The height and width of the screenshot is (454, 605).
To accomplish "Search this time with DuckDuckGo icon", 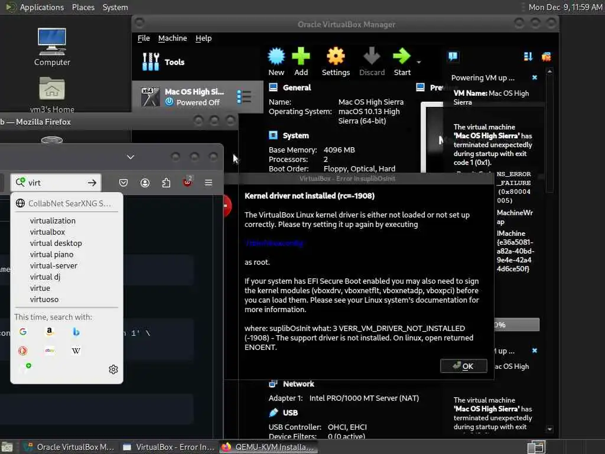I will click(x=23, y=351).
